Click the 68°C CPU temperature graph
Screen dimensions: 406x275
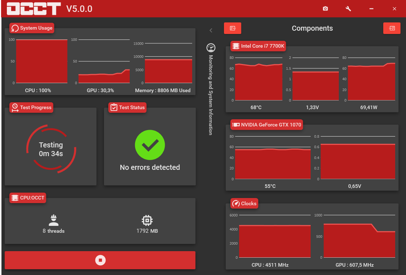tap(258, 79)
